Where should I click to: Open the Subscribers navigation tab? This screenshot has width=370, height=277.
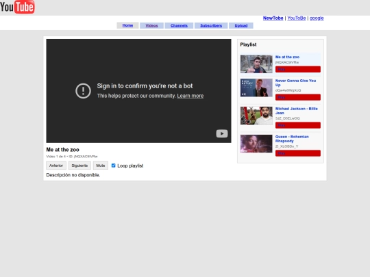pyautogui.click(x=211, y=25)
